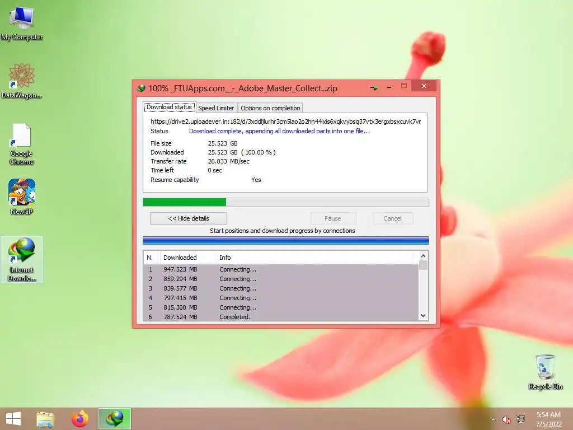Screen dimensions: 573x430
Task: Click scroll up arrow in connections list
Action: coord(423,256)
